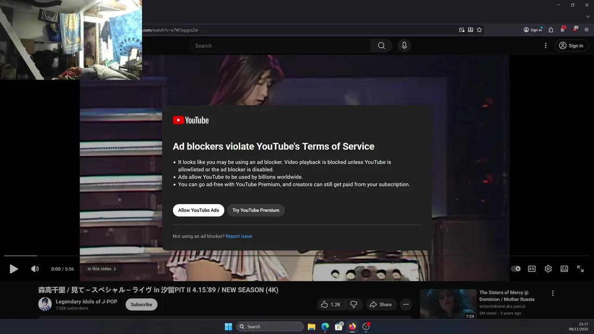The width and height of the screenshot is (594, 334).
Task: Click Try YouTube Premium button
Action: point(256,210)
